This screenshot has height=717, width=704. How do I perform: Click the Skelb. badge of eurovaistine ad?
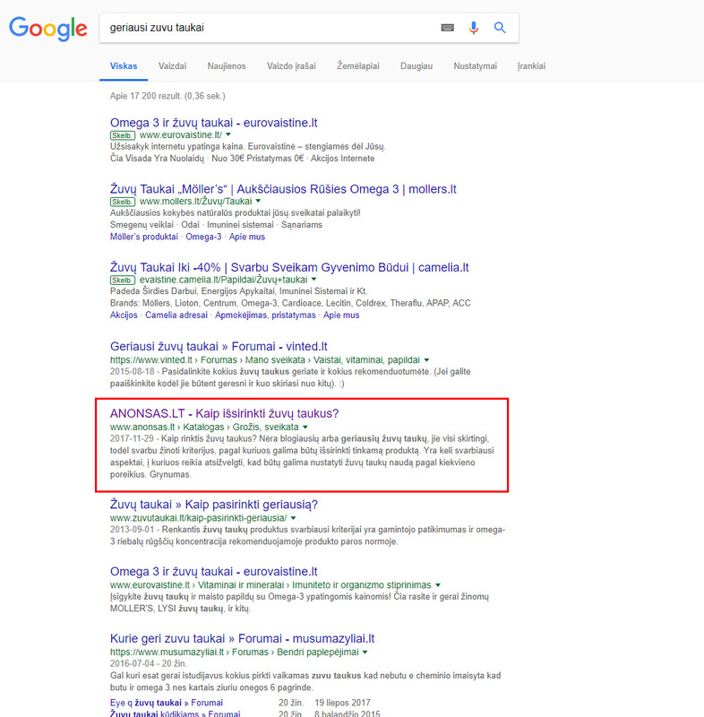pyautogui.click(x=123, y=135)
